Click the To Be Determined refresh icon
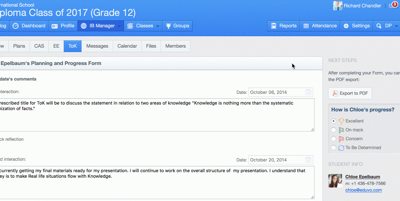 [341, 148]
